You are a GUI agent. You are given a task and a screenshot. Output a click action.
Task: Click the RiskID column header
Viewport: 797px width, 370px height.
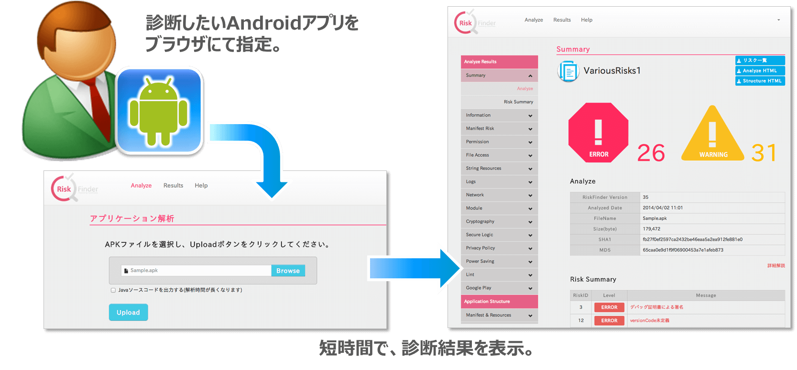click(x=580, y=296)
